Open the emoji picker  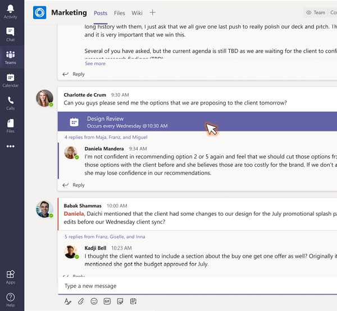coord(94,301)
